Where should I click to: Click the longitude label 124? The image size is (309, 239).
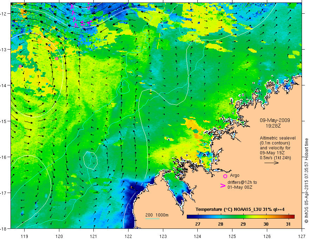pos(198,236)
